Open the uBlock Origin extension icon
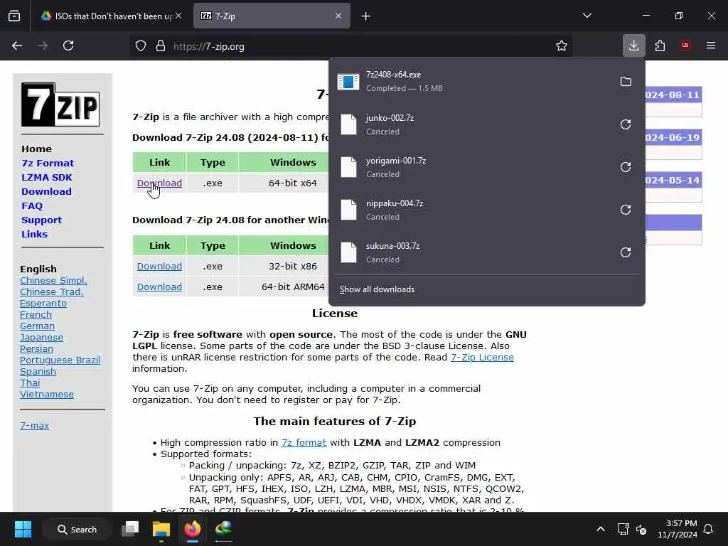 (x=685, y=45)
